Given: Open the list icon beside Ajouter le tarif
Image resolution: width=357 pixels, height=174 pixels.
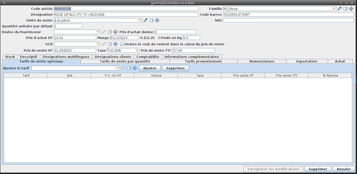Looking at the screenshot, I should (129, 68).
